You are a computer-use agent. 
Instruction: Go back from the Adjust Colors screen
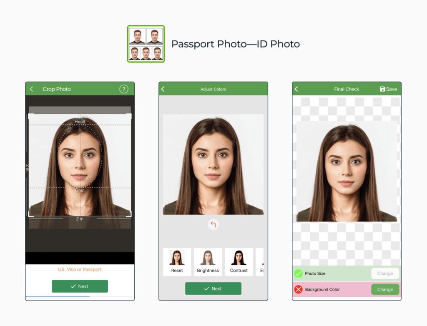pos(163,89)
